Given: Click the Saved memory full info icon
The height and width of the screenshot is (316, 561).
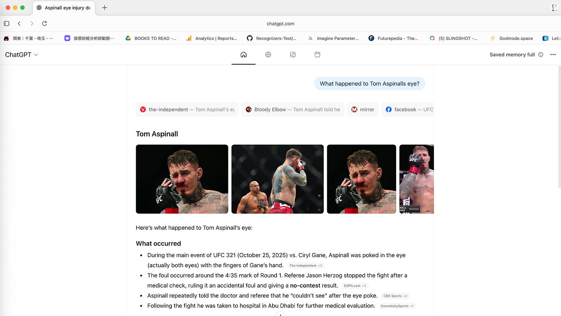Looking at the screenshot, I should [541, 55].
